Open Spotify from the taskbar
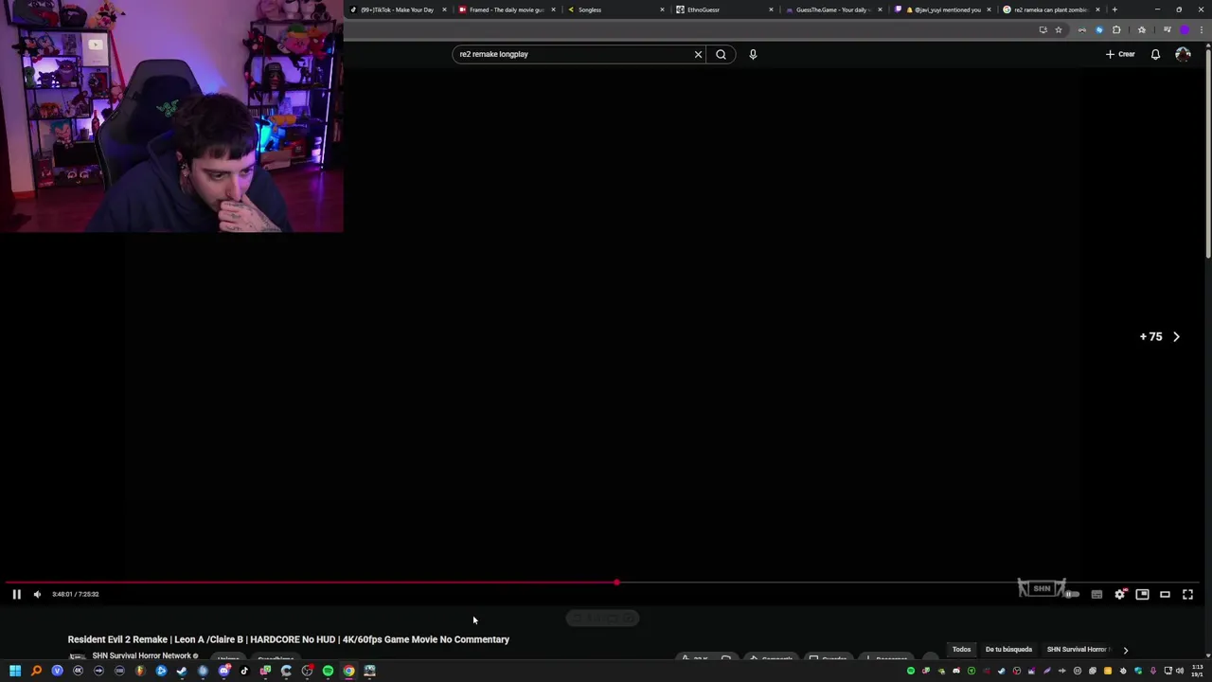The image size is (1212, 682). click(328, 671)
